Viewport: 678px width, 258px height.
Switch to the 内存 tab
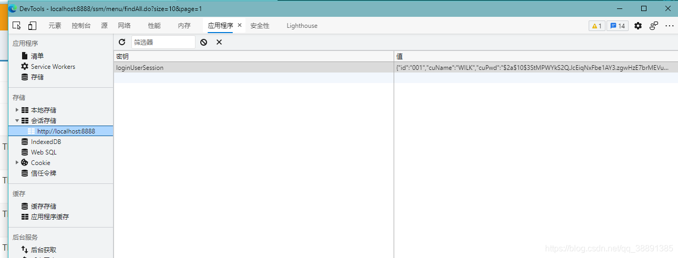point(184,26)
